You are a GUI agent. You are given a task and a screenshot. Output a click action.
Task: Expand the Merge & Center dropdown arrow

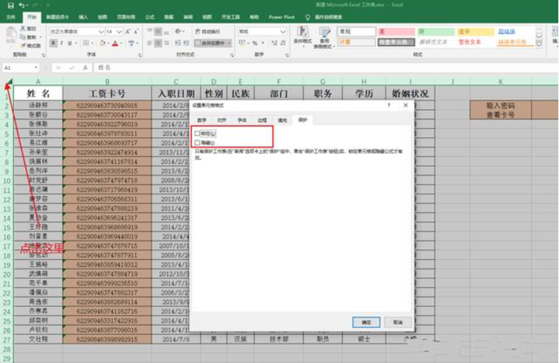[x=229, y=43]
